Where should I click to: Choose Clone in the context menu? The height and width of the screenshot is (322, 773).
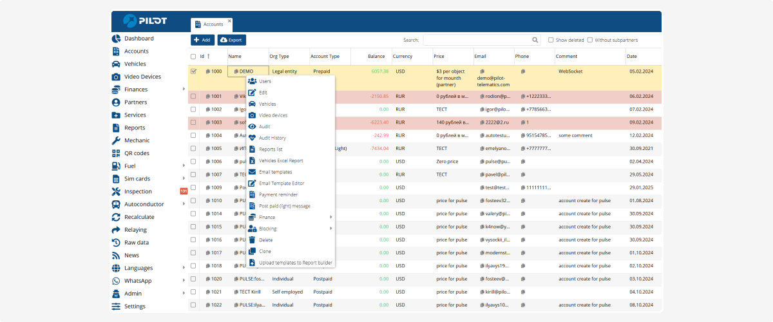click(265, 251)
